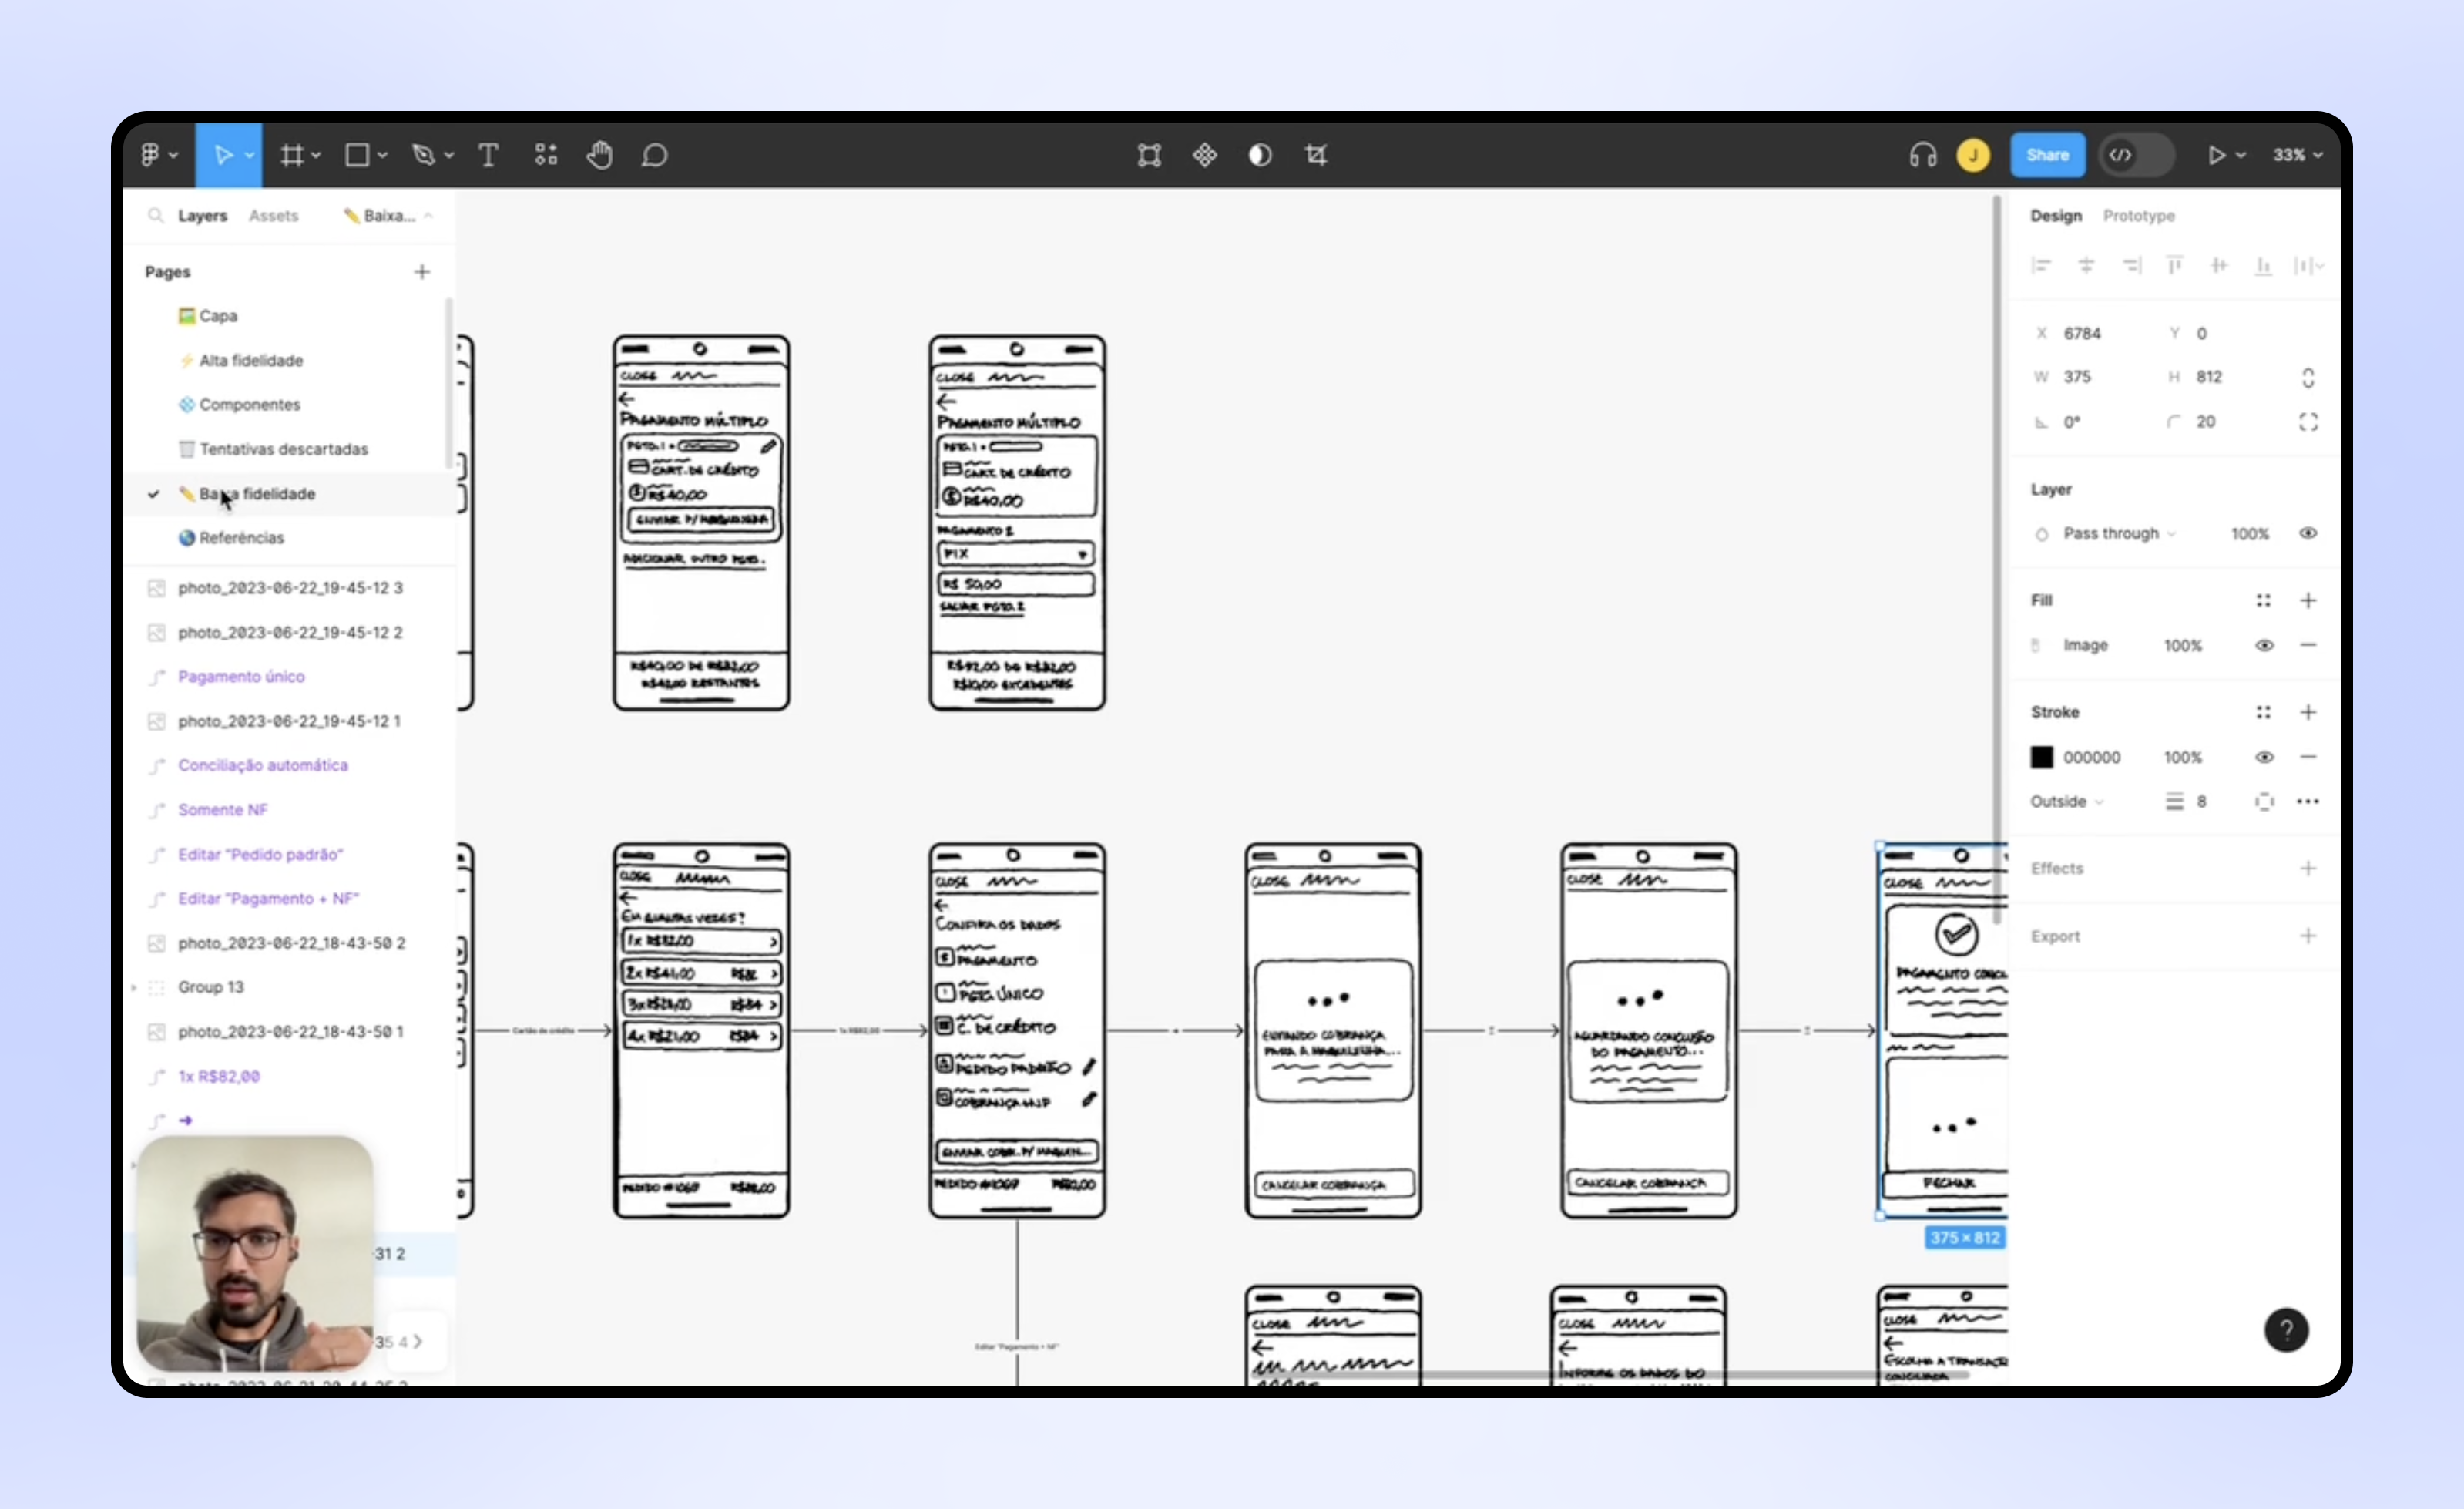
Task: Select the Frame tool
Action: pyautogui.click(x=291, y=155)
